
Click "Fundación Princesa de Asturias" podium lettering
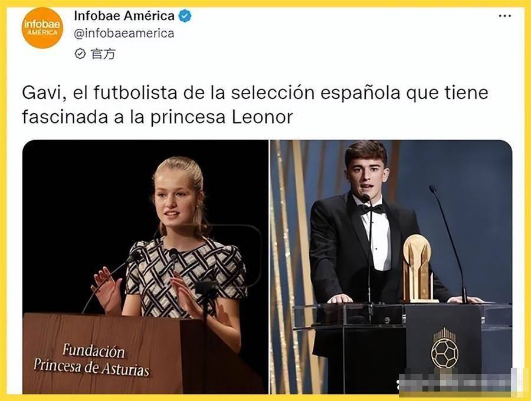click(91, 360)
